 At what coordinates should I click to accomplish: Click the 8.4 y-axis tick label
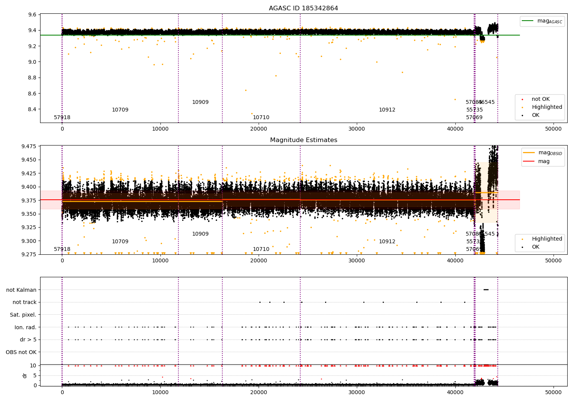click(33, 109)
